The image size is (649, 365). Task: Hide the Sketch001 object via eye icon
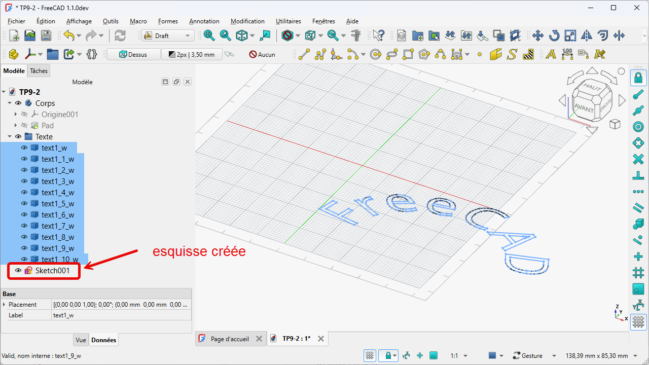click(18, 271)
